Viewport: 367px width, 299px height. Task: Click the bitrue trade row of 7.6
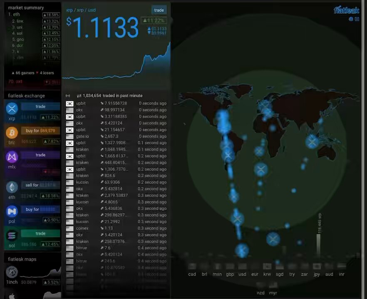tap(116, 248)
